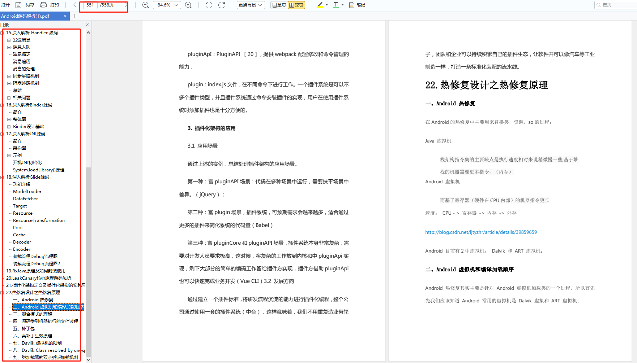This screenshot has height=363, width=637.
Task: Open outline entry 20.LeakCanary核心原理源码浅析
Action: (39, 278)
